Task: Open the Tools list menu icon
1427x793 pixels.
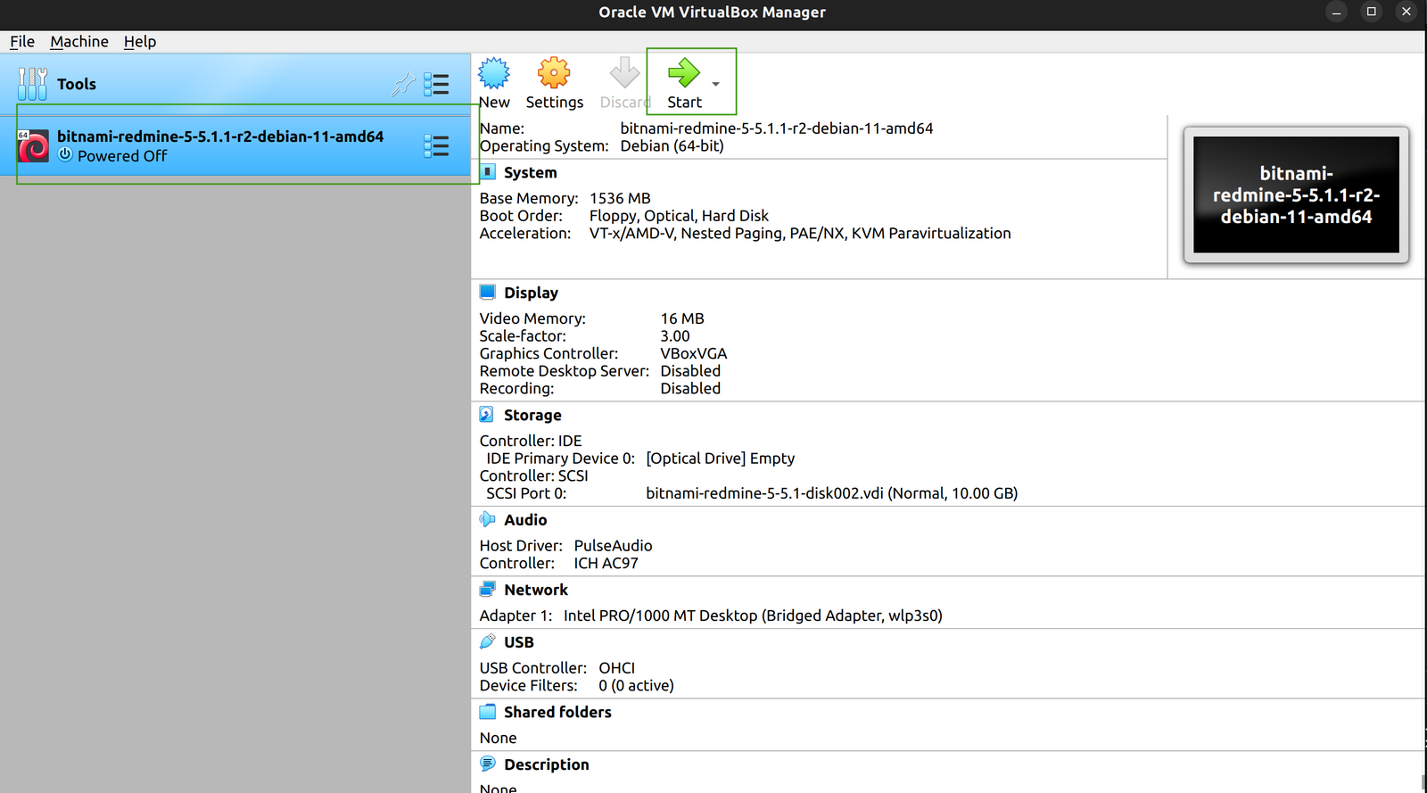Action: (436, 85)
